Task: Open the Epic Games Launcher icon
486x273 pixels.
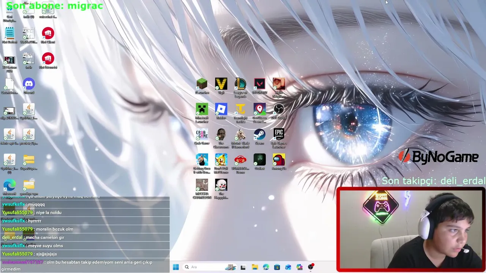Action: coord(279,135)
